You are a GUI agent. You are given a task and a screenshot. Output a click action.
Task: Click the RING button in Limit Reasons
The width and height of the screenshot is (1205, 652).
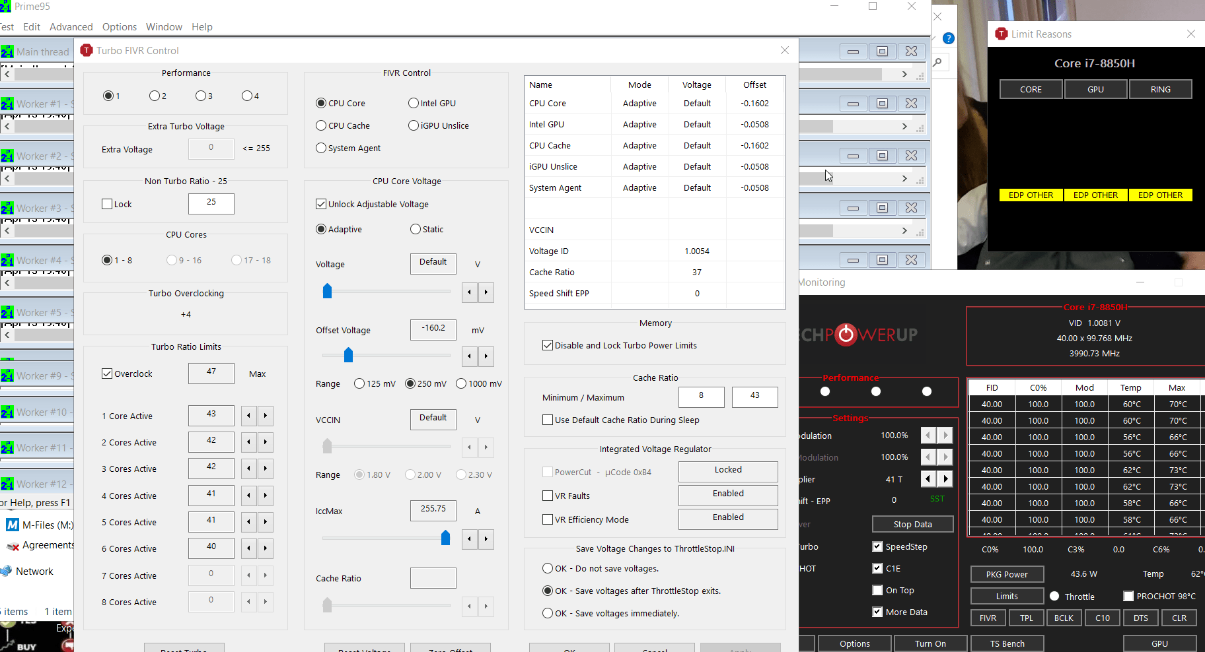click(1160, 89)
